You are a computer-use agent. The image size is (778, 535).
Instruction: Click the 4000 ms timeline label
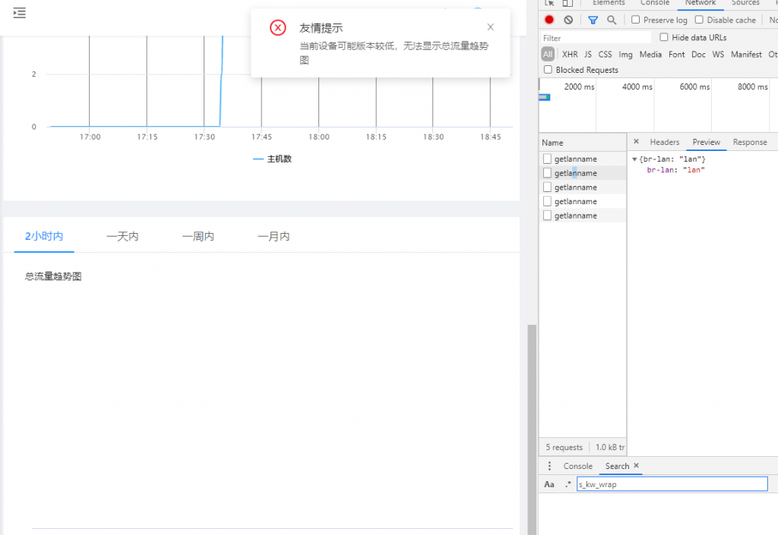coord(637,87)
